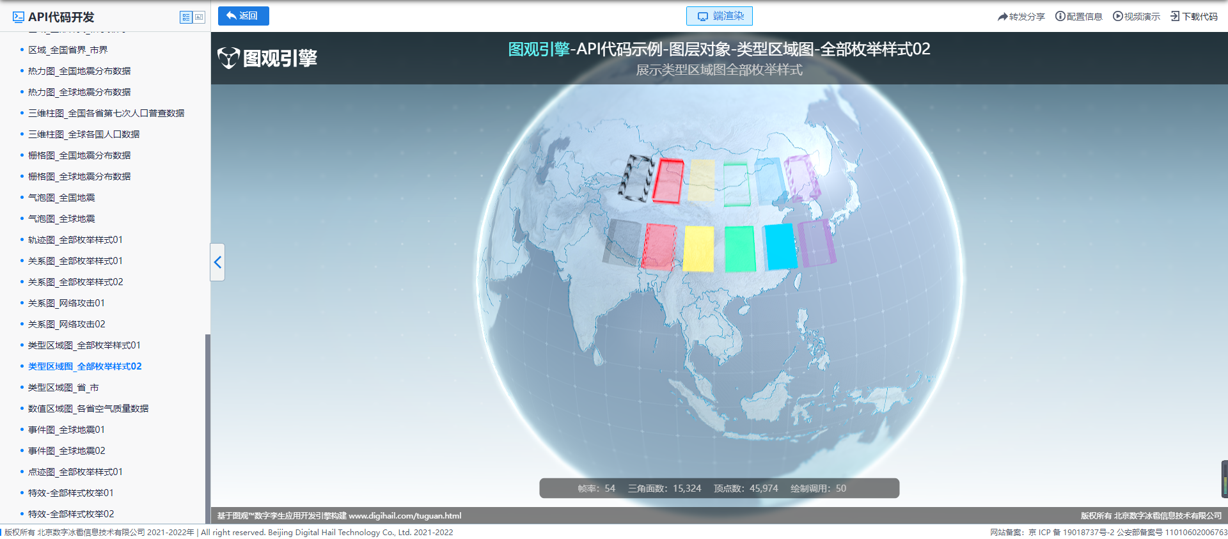This screenshot has width=1228, height=539.
Task: Click 下载代码 to download code
Action: [x=1194, y=17]
